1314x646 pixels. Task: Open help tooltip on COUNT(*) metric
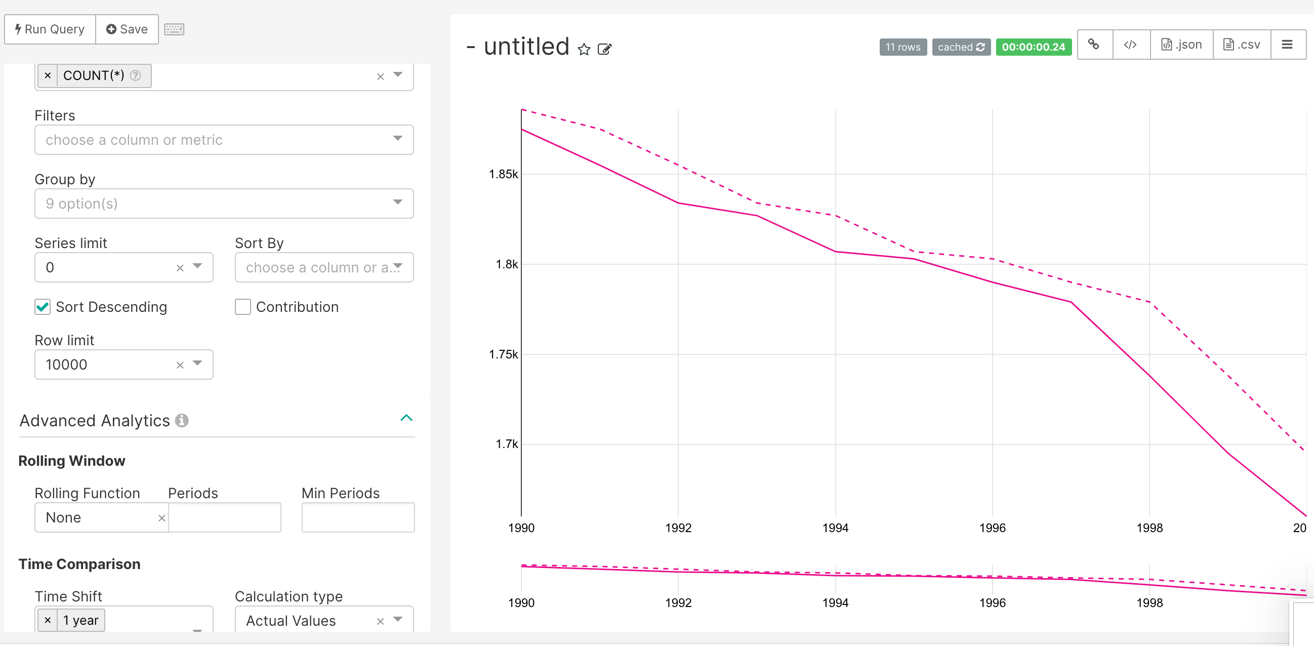[135, 75]
